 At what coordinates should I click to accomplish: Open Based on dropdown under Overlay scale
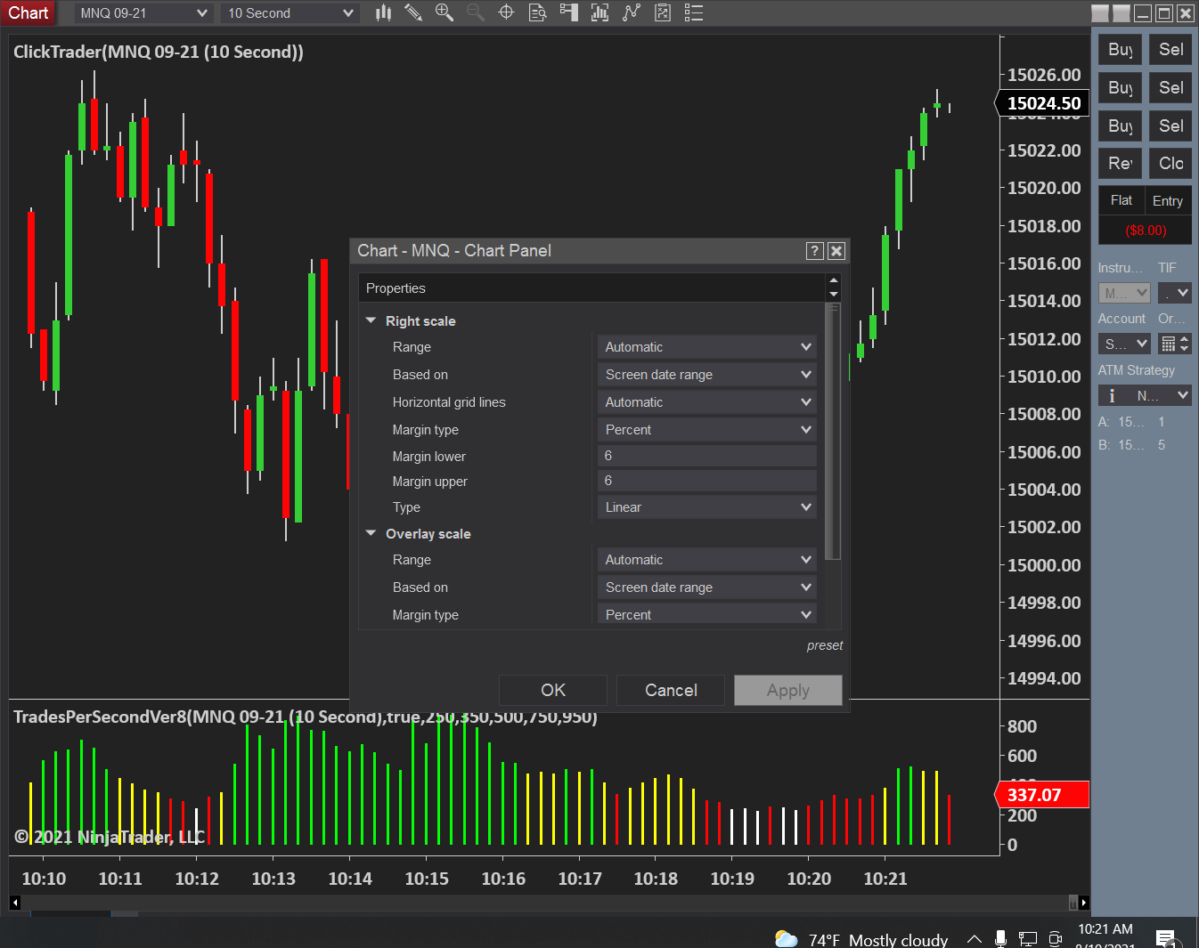707,587
